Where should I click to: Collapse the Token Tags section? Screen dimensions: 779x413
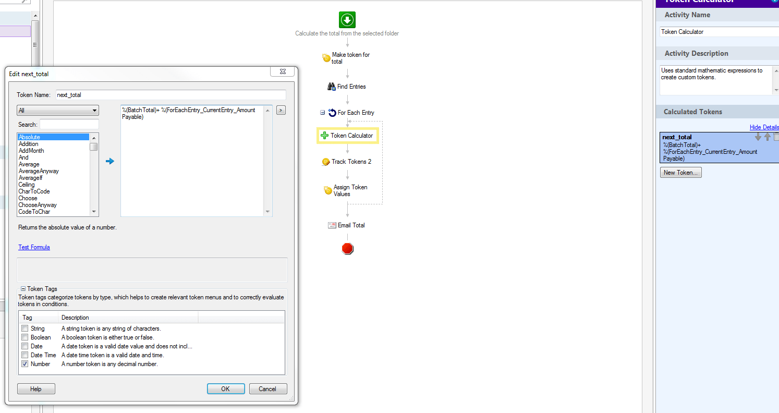coord(23,289)
